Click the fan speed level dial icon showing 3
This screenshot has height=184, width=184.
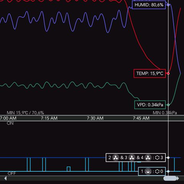(157, 158)
